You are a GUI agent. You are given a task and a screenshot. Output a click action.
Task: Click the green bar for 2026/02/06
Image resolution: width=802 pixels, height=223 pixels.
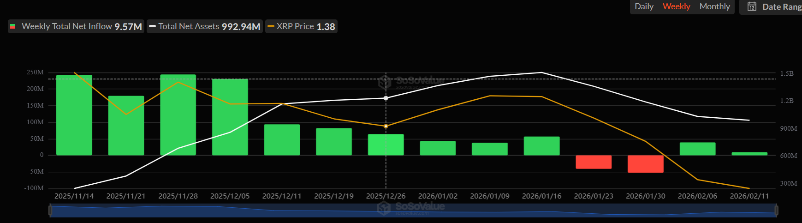pyautogui.click(x=697, y=149)
